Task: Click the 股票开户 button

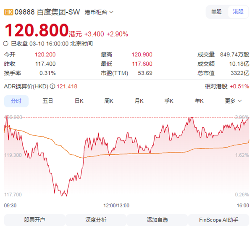Action: (x=34, y=220)
